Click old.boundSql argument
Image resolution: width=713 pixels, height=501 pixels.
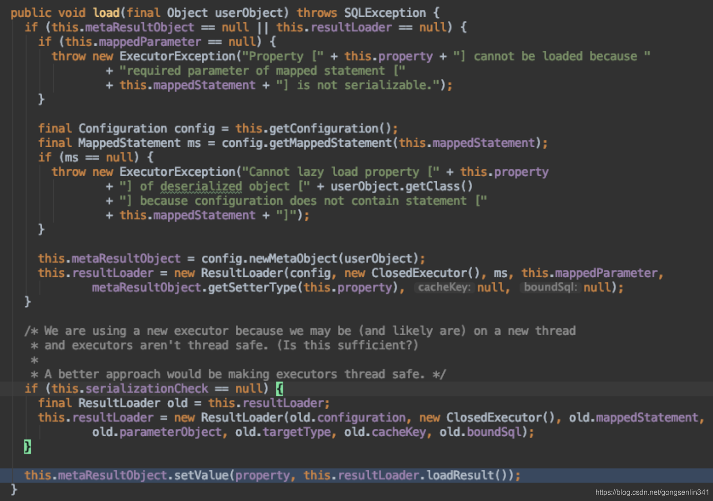[x=480, y=432]
